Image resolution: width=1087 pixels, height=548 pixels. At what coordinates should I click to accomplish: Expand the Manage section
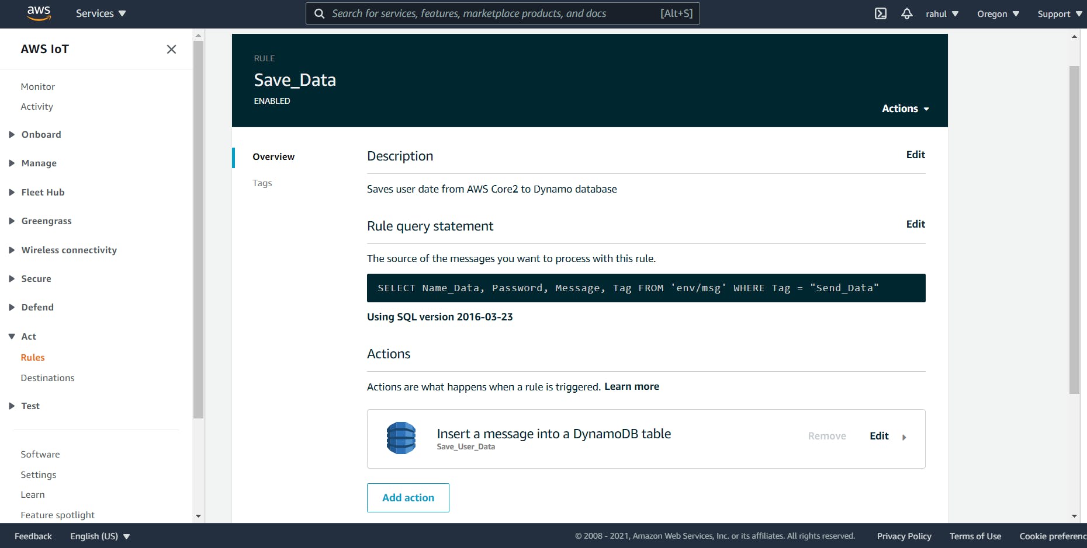pyautogui.click(x=33, y=163)
